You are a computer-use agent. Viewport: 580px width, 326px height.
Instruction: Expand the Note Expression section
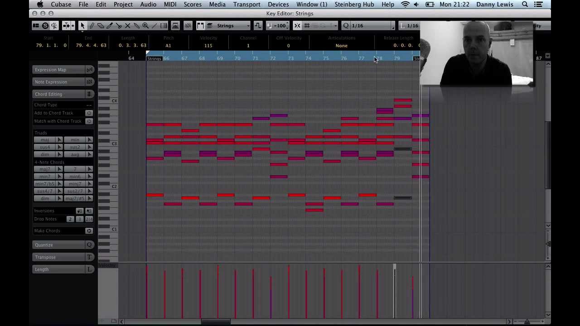pos(59,82)
